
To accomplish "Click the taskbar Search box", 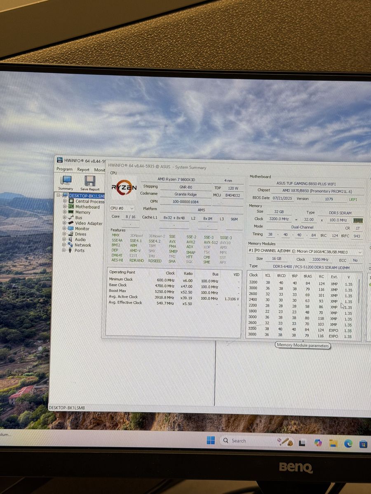I will [247, 441].
